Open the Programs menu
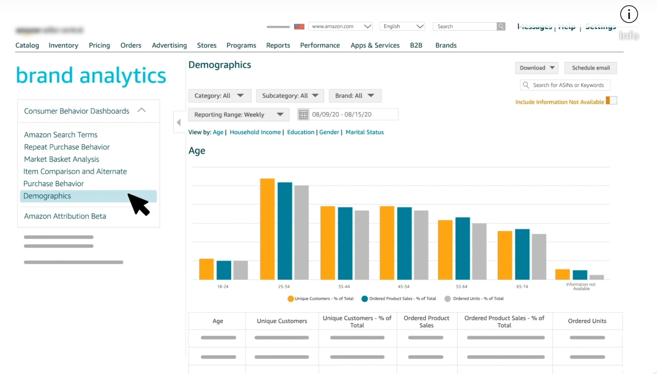The image size is (657, 374). coord(241,45)
